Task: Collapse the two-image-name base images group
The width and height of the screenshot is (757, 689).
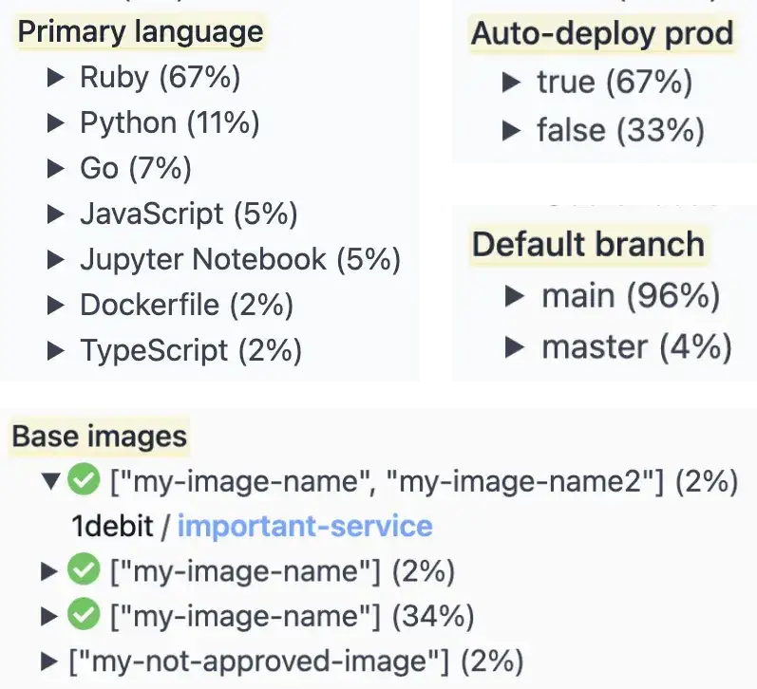Action: [49, 482]
